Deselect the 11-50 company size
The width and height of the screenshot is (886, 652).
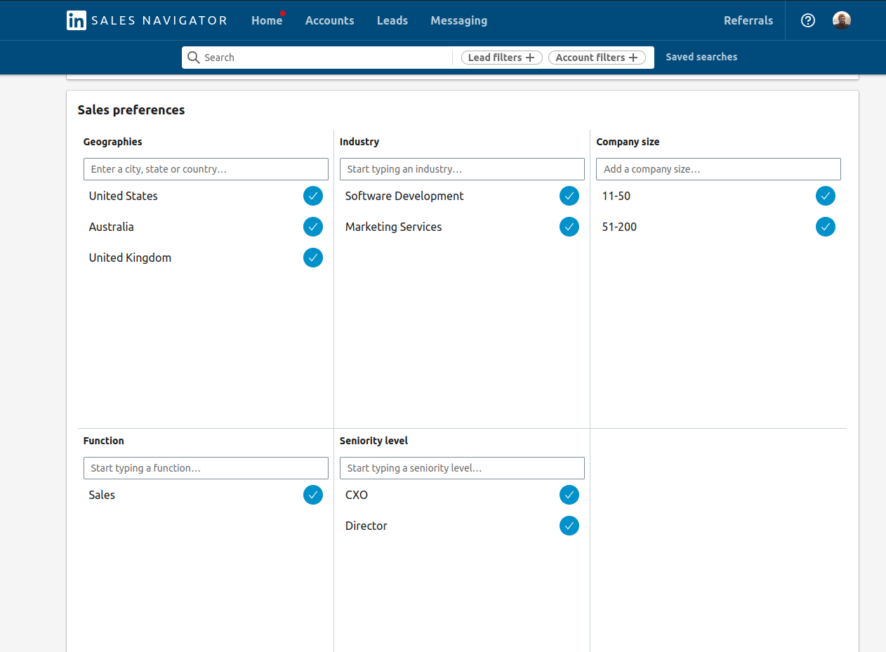pos(826,196)
